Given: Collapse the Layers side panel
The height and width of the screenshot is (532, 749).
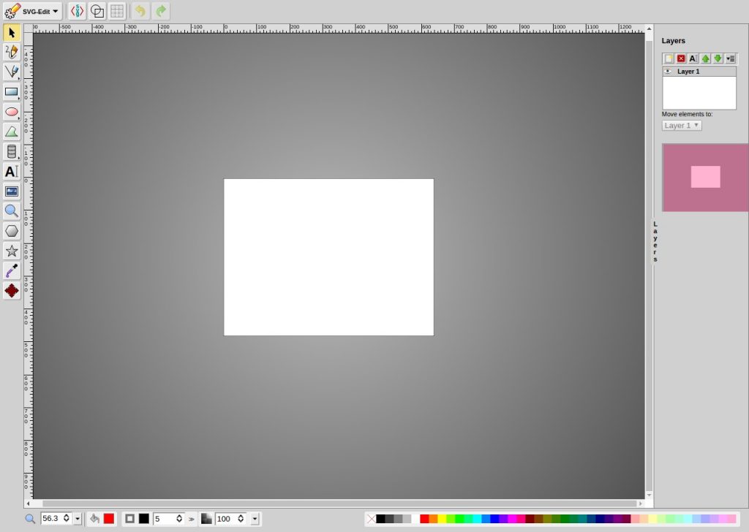Looking at the screenshot, I should 655,241.
